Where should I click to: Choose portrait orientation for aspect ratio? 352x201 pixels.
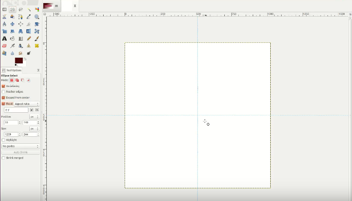pyautogui.click(x=31, y=110)
